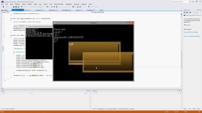Open the ANALYZE menu
Image resolution: width=202 pixels, height=113 pixels.
[76, 4]
